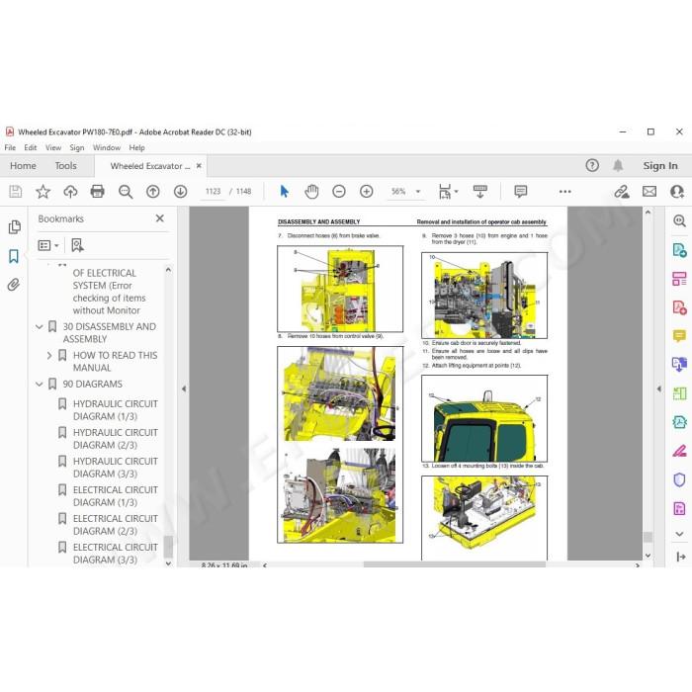Screen dimensions: 692x692
Task: Collapse the 90 DIAGRAMS bookmark
Action: (40, 385)
